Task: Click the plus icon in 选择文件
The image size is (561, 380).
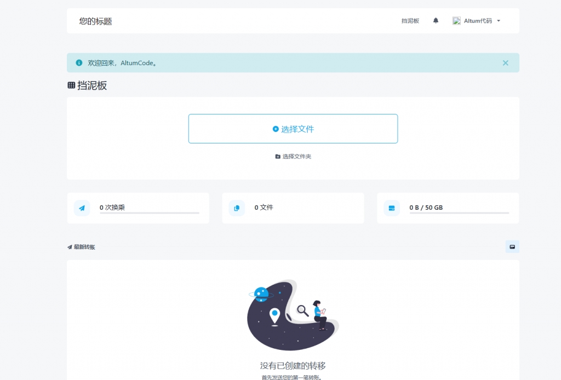Action: click(x=276, y=129)
